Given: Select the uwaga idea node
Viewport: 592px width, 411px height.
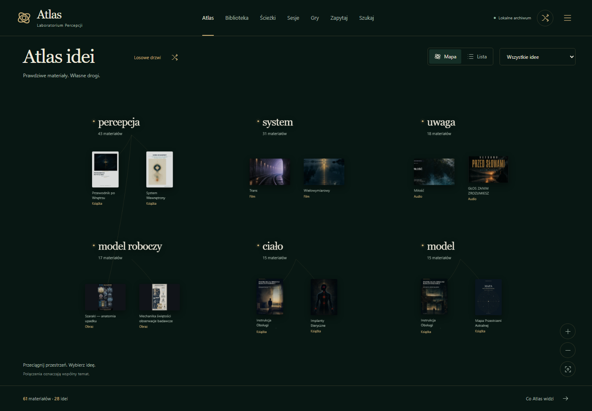Looking at the screenshot, I should pos(441,122).
